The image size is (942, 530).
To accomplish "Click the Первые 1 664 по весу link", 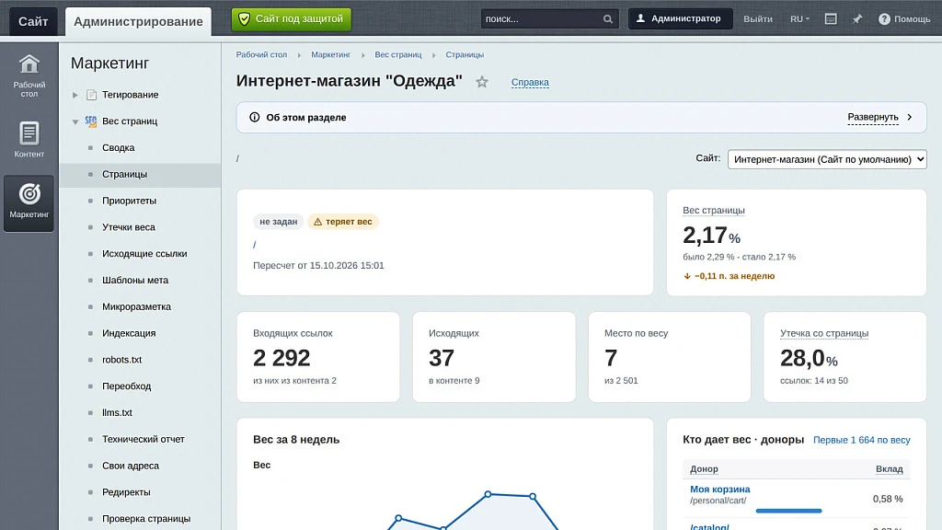I will tap(861, 440).
